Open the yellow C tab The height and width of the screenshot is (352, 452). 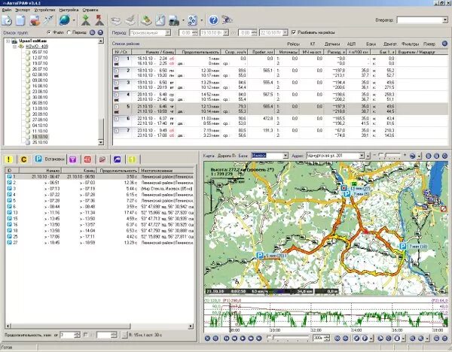pos(23,159)
